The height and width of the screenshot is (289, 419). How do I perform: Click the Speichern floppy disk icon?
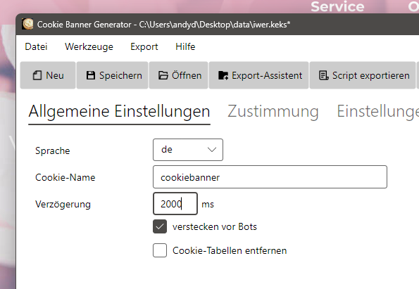91,75
